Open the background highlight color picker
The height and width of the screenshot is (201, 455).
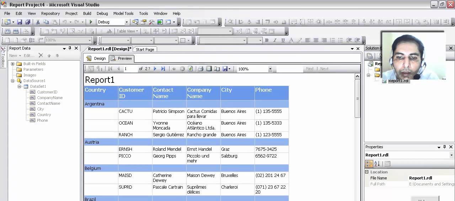tap(300, 40)
